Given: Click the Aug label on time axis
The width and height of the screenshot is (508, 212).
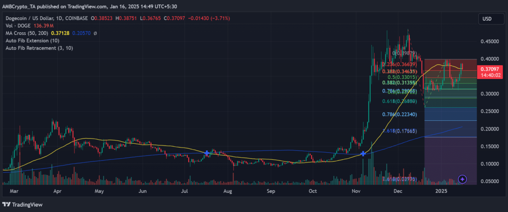Looking at the screenshot, I should (x=228, y=192).
